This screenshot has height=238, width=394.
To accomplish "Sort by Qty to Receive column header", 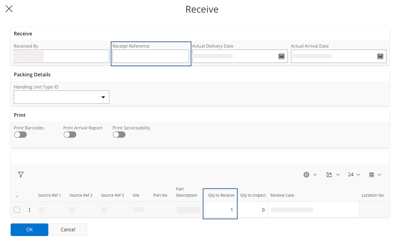I will pyautogui.click(x=221, y=195).
